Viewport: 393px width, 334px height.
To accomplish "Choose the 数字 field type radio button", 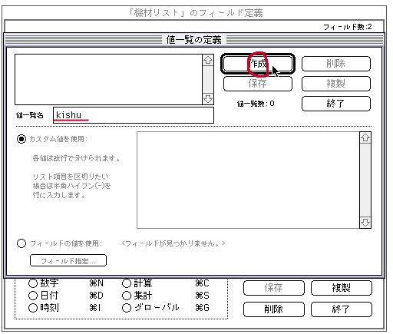I will coord(33,283).
